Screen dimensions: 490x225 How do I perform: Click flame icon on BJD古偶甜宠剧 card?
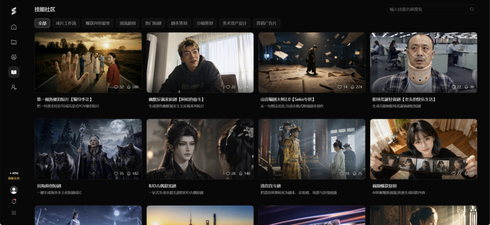(x=240, y=173)
